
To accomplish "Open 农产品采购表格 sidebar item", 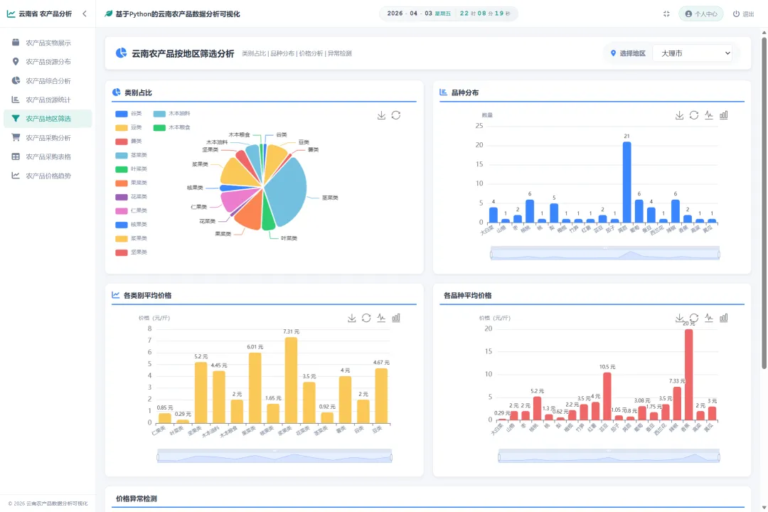I will [48, 156].
